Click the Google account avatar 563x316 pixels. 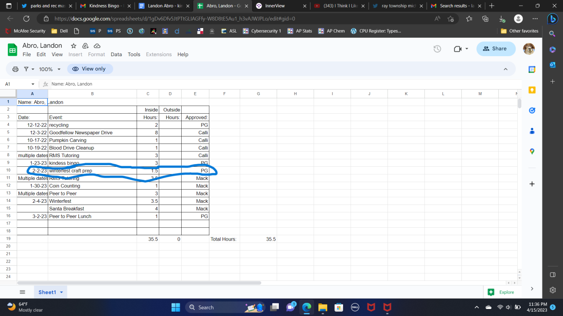(x=529, y=49)
